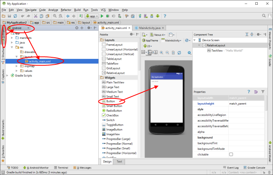Click the Paste toolbar icon

pyautogui.click(x=47, y=16)
